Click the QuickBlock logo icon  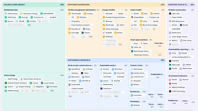point(70,69)
